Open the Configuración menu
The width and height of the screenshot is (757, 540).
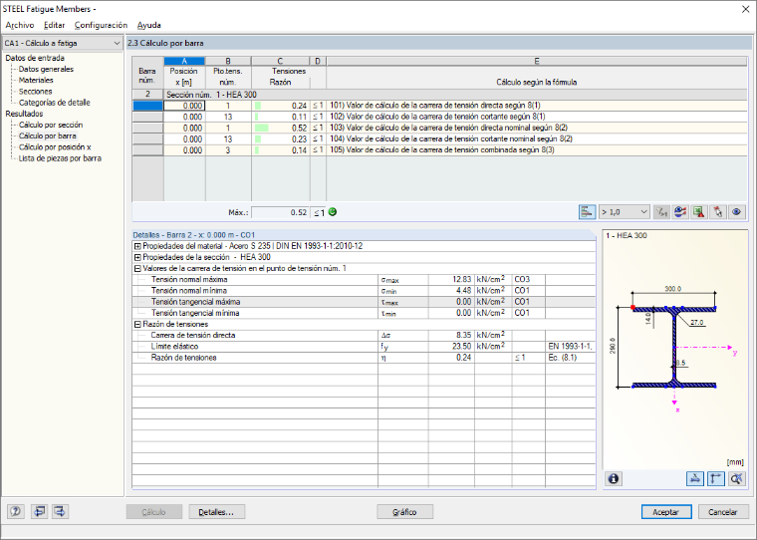coord(101,25)
